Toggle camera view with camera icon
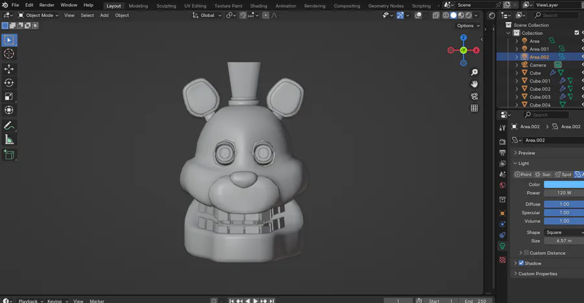This screenshot has height=303, width=584. click(474, 96)
